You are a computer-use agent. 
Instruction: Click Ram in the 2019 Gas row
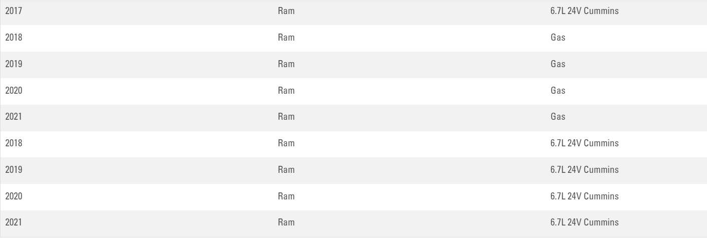pos(286,64)
